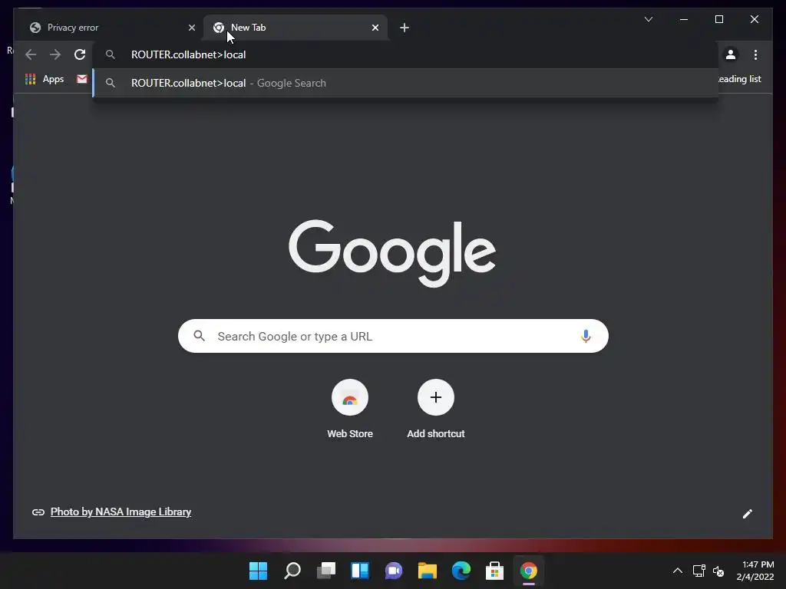Open the Chrome profile avatar

(x=731, y=54)
